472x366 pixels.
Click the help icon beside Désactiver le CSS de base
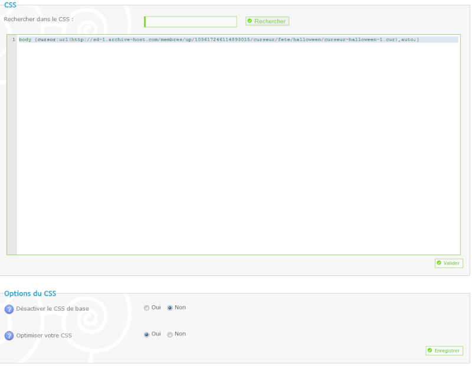(9, 309)
